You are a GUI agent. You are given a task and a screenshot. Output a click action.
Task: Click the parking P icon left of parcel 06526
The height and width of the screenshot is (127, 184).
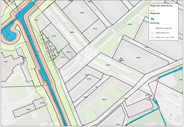point(5,108)
